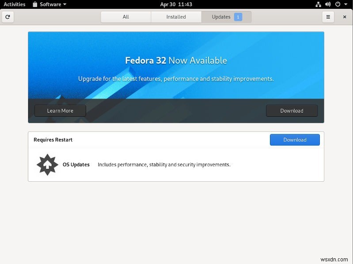Select the Updates tab

pos(226,17)
